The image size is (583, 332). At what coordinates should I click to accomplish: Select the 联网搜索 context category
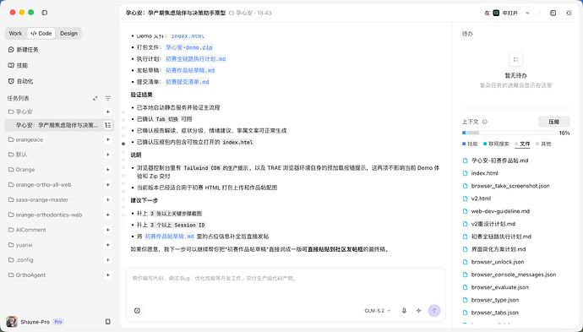click(496, 144)
